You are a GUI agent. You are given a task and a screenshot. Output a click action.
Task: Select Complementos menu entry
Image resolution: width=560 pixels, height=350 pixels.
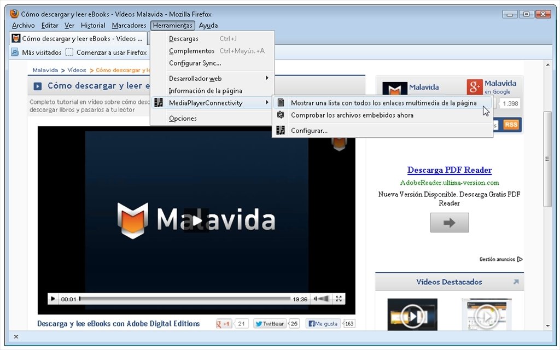pyautogui.click(x=213, y=51)
